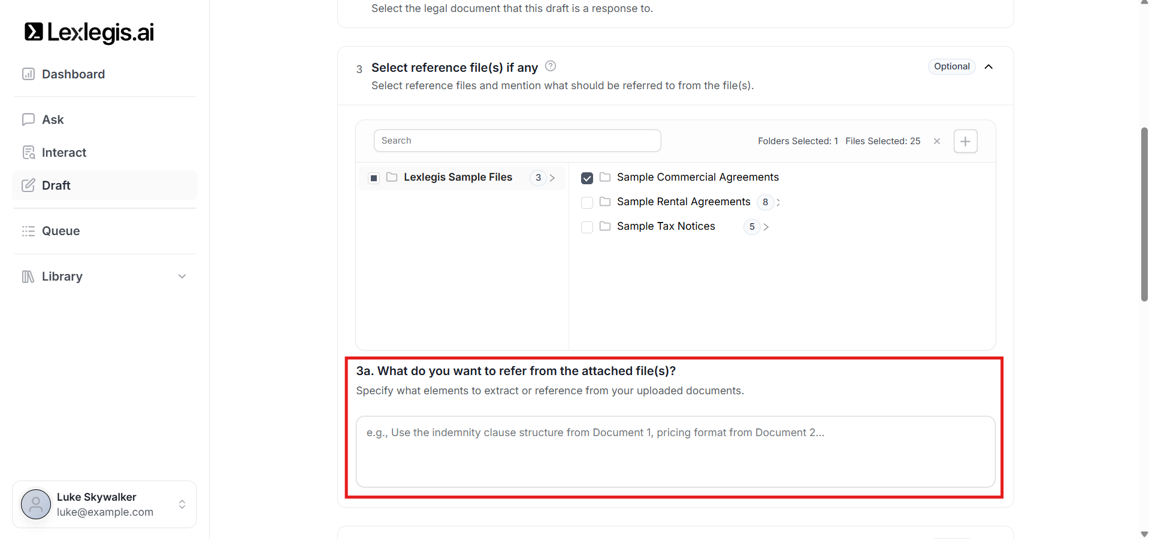Click the Sample Tax Notices folder icon

pos(605,226)
